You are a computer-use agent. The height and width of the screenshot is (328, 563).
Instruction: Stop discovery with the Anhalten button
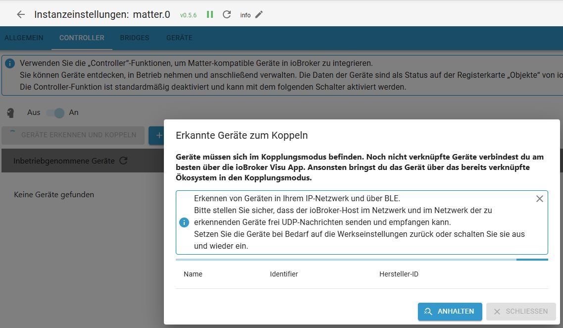point(450,312)
